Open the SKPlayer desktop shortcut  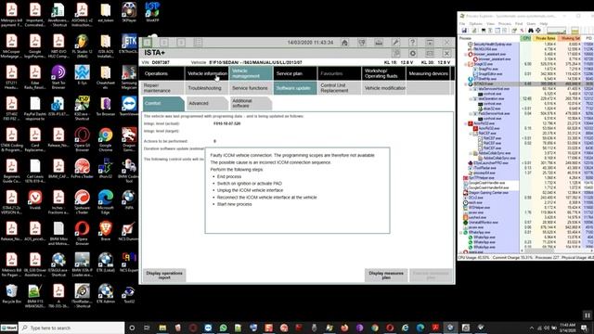[129, 13]
